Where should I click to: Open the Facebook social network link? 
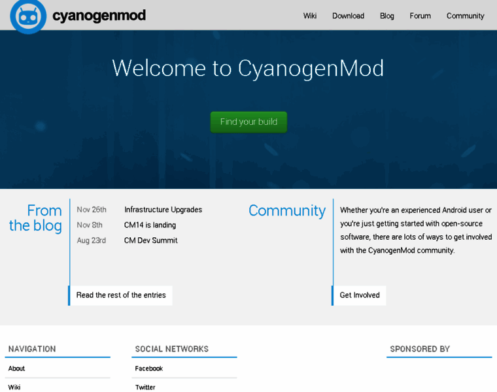coord(148,368)
